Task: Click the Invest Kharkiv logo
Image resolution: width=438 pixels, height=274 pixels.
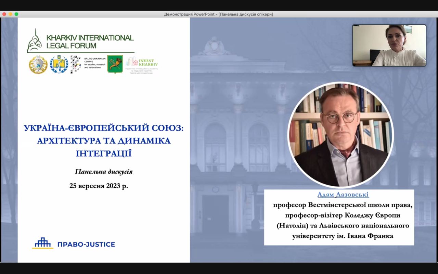Action: click(142, 65)
